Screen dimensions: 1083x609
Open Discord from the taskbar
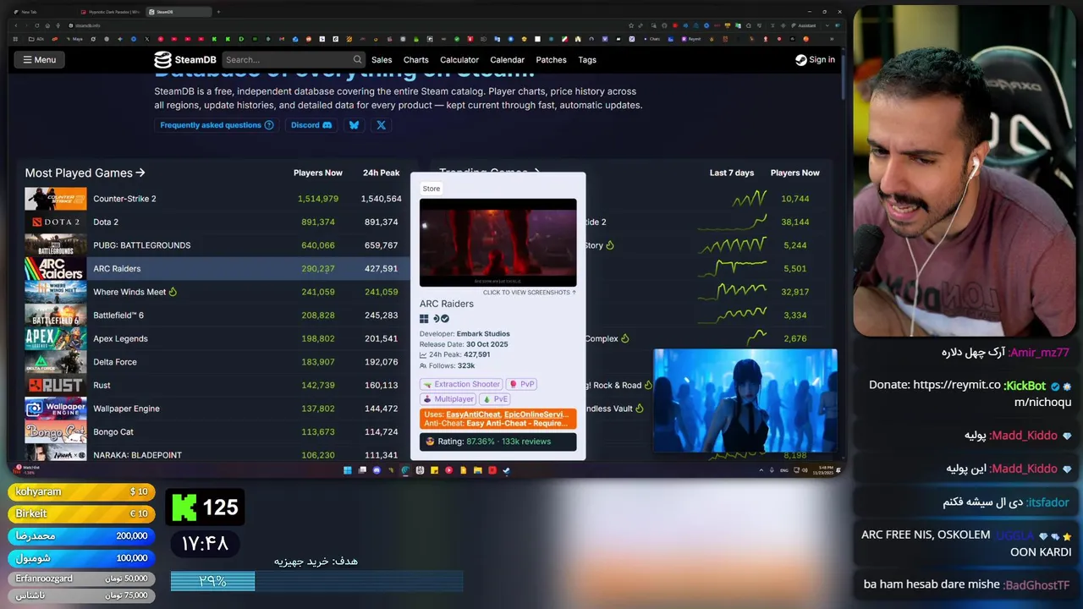coord(377,470)
